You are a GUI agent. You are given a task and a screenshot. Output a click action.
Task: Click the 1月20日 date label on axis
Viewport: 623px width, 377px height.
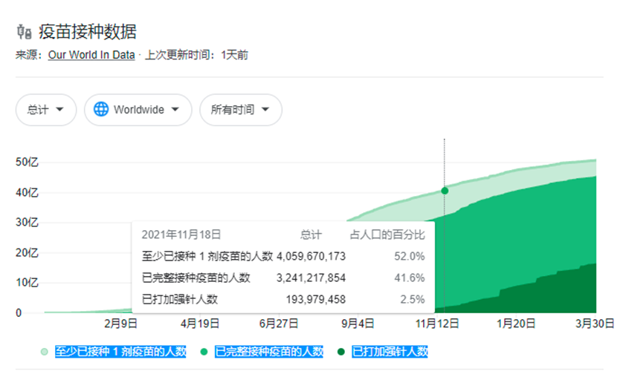517,324
